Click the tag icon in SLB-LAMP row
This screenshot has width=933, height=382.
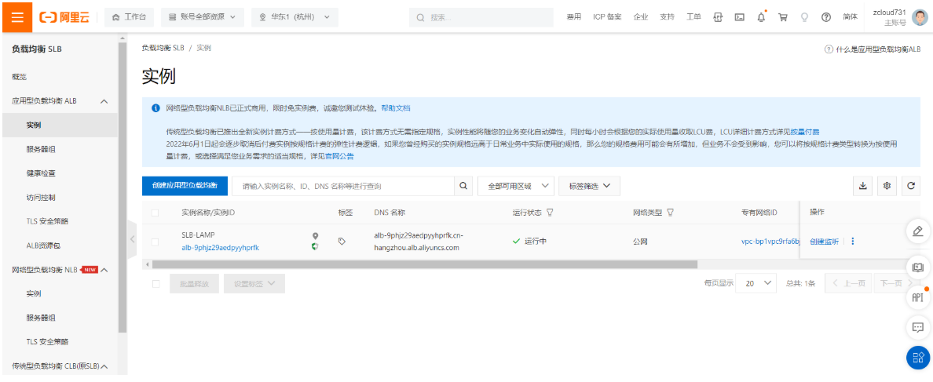pos(342,241)
